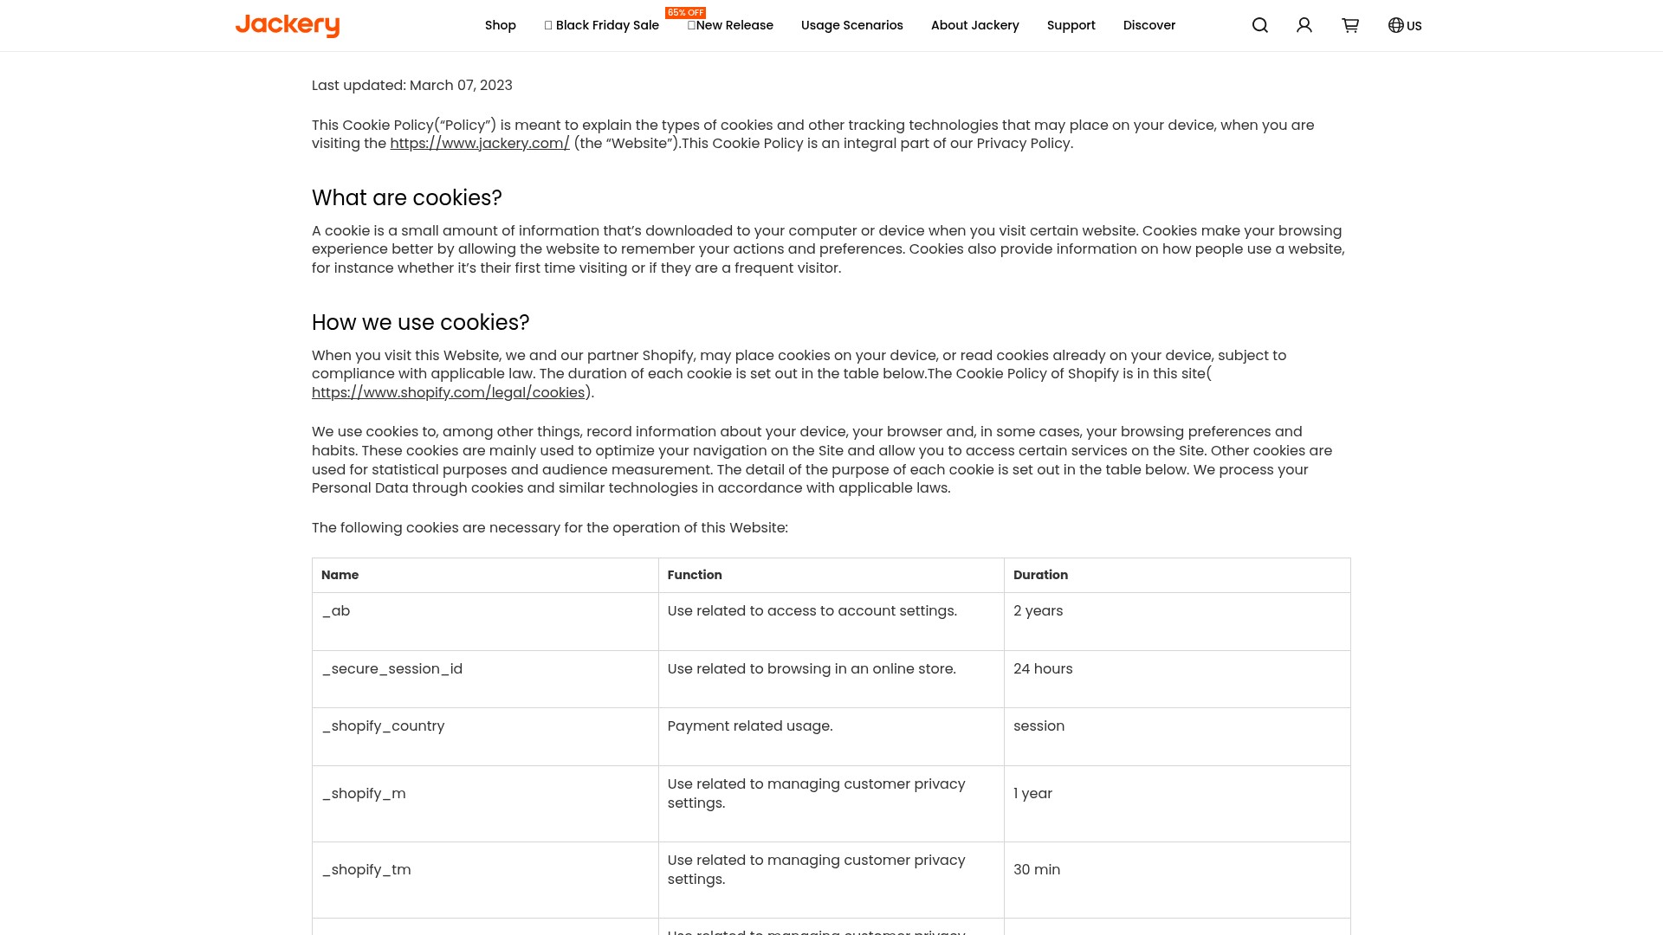Click the Name column header

485,575
